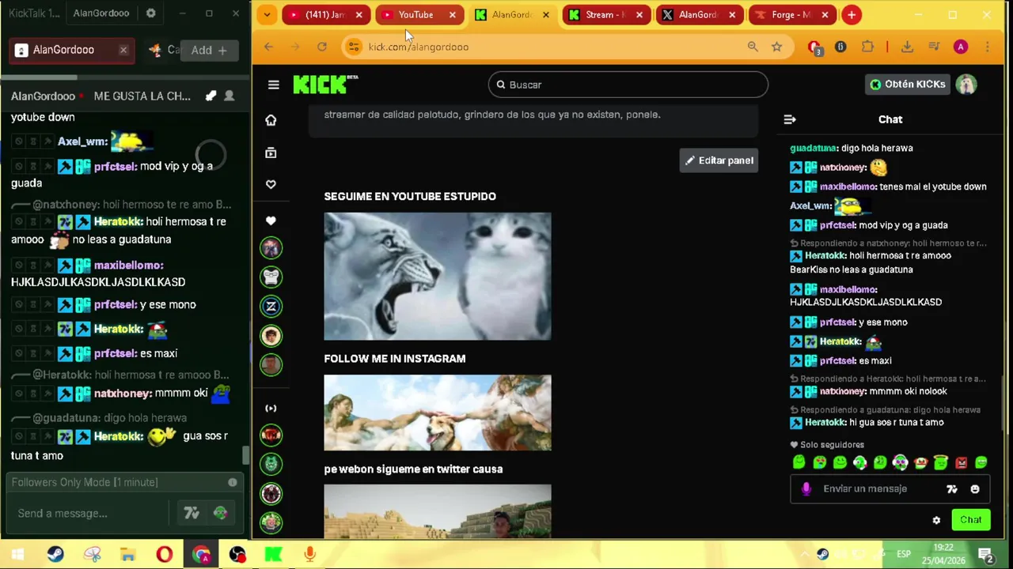Switch to the X AlanGordooo tab
The height and width of the screenshot is (569, 1013).
tap(700, 14)
